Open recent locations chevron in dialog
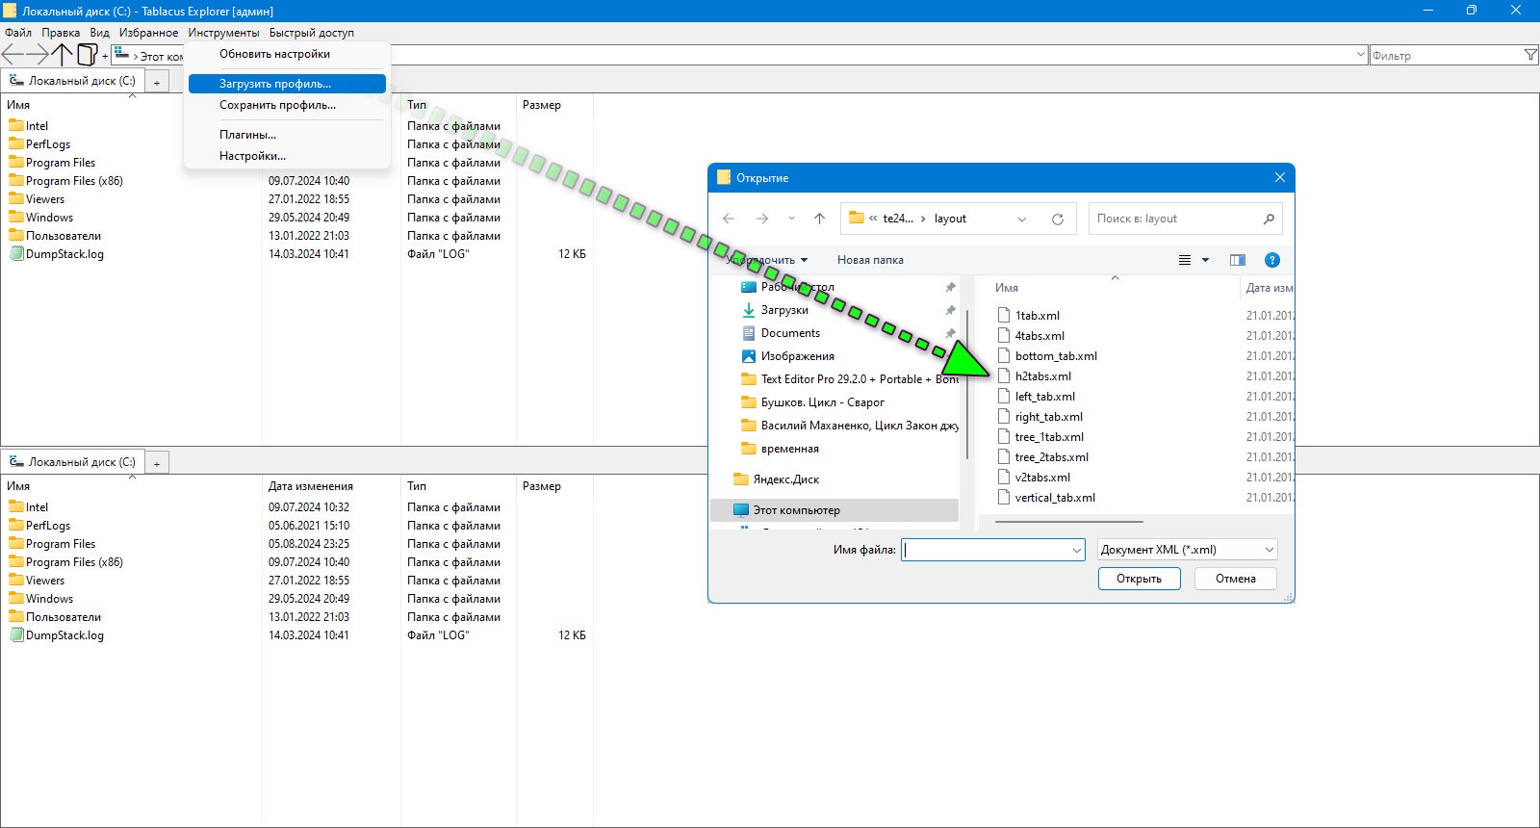 coord(791,219)
